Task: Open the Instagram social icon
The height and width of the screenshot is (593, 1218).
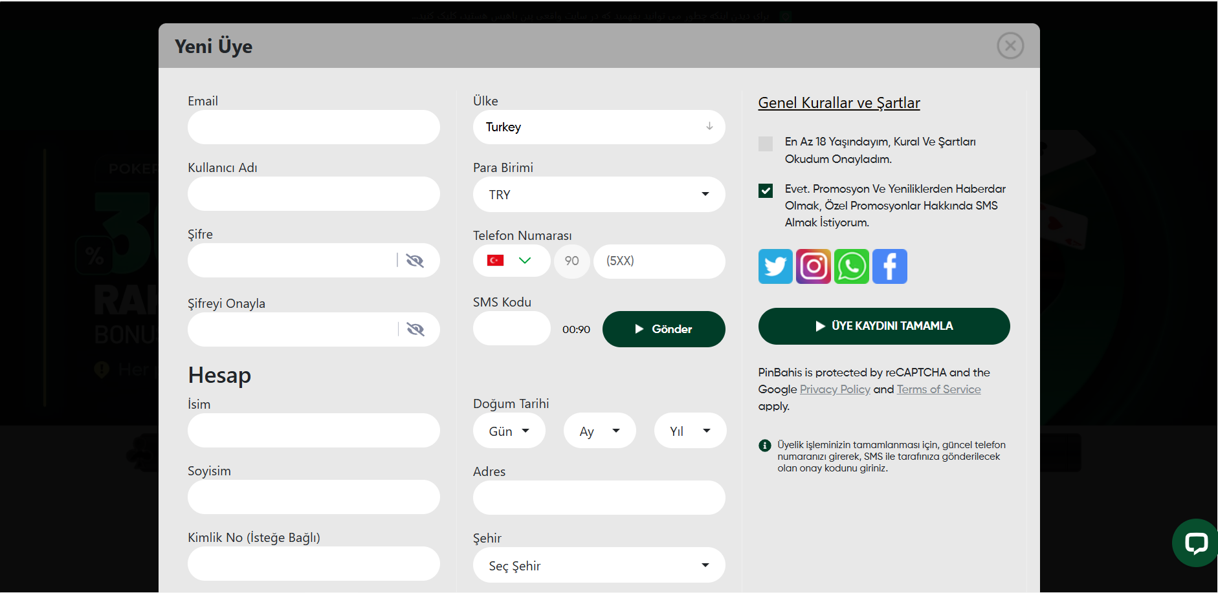Action: pos(814,266)
